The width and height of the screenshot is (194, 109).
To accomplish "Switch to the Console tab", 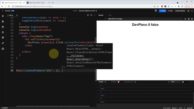I will coord(101,82).
